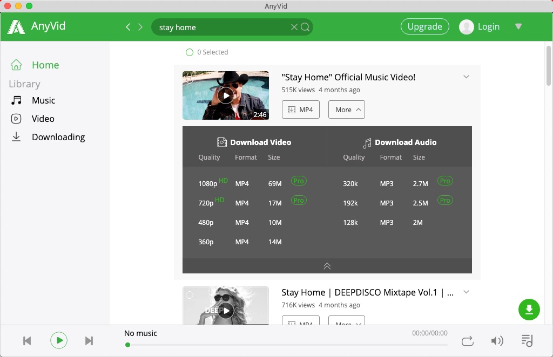Mute the volume speaker icon
The height and width of the screenshot is (357, 553).
coord(497,341)
